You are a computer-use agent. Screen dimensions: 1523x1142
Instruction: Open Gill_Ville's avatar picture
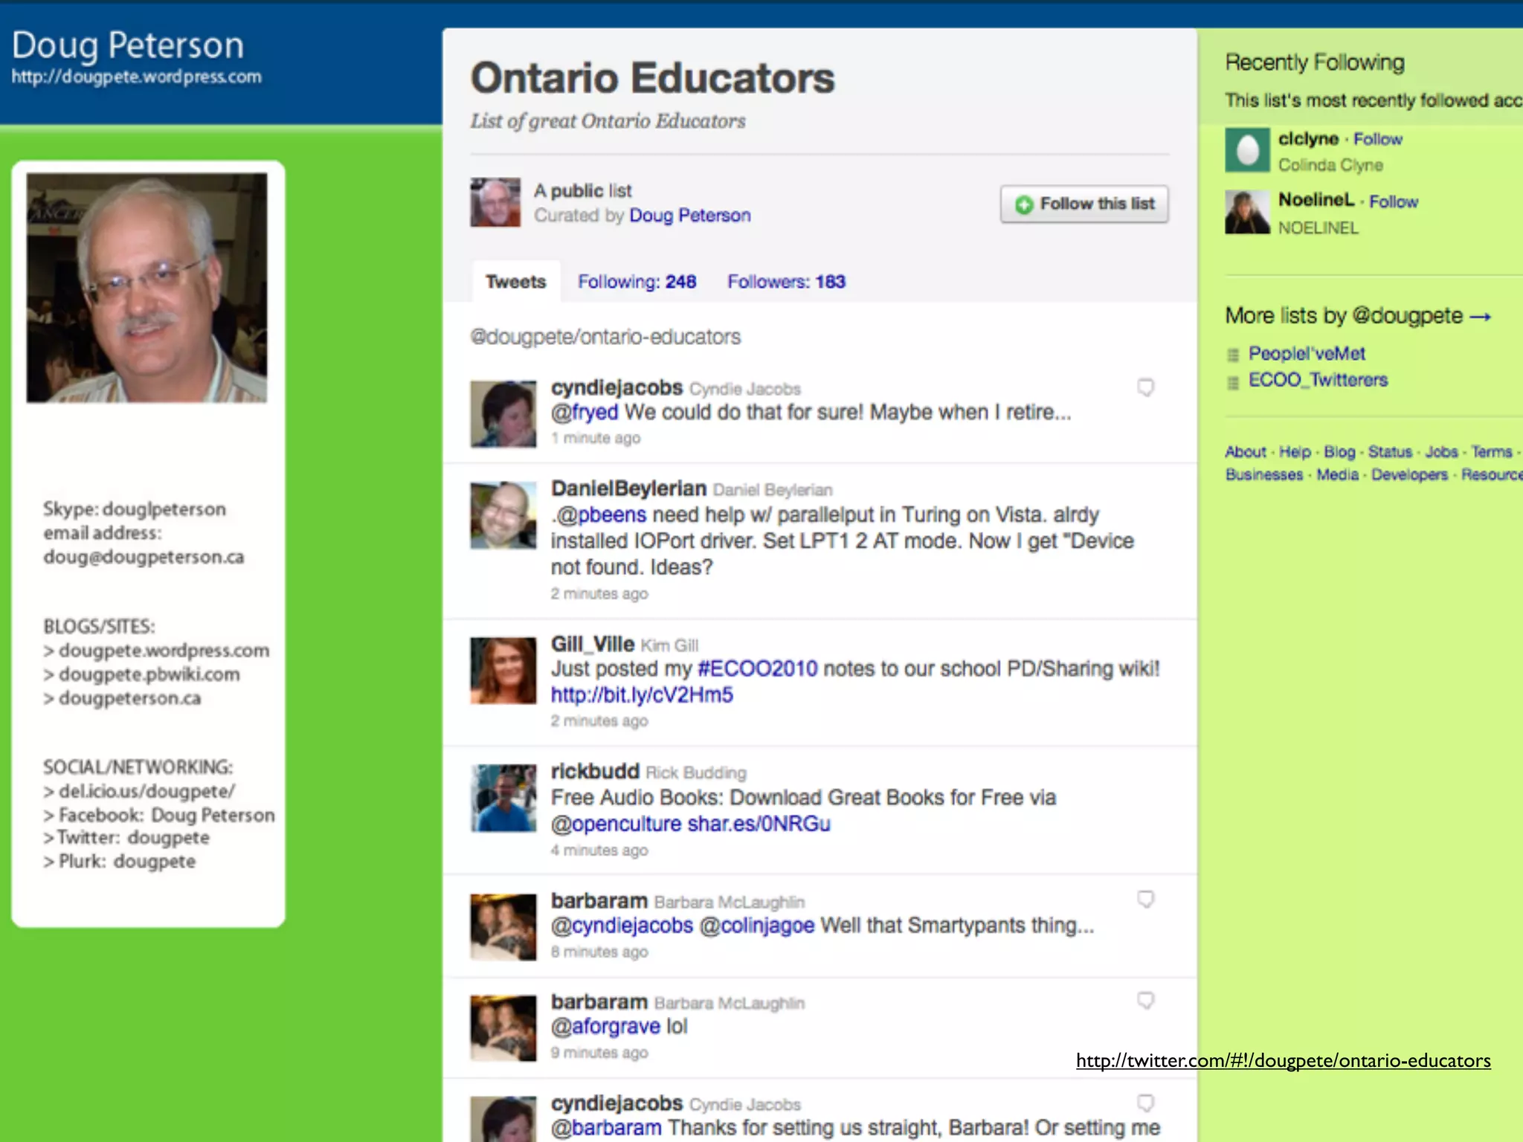503,671
